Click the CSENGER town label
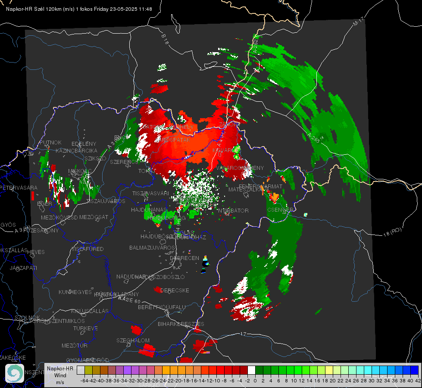Image resolution: width=422 pixels, height=388 pixels. (x=280, y=210)
